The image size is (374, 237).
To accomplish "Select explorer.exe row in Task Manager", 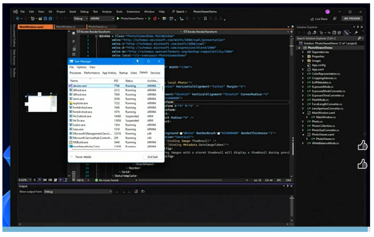I will click(x=115, y=103).
